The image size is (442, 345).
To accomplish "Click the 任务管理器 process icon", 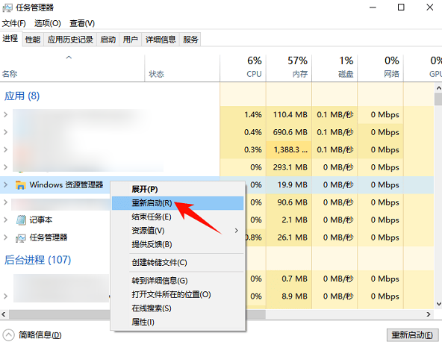I will pos(21,238).
